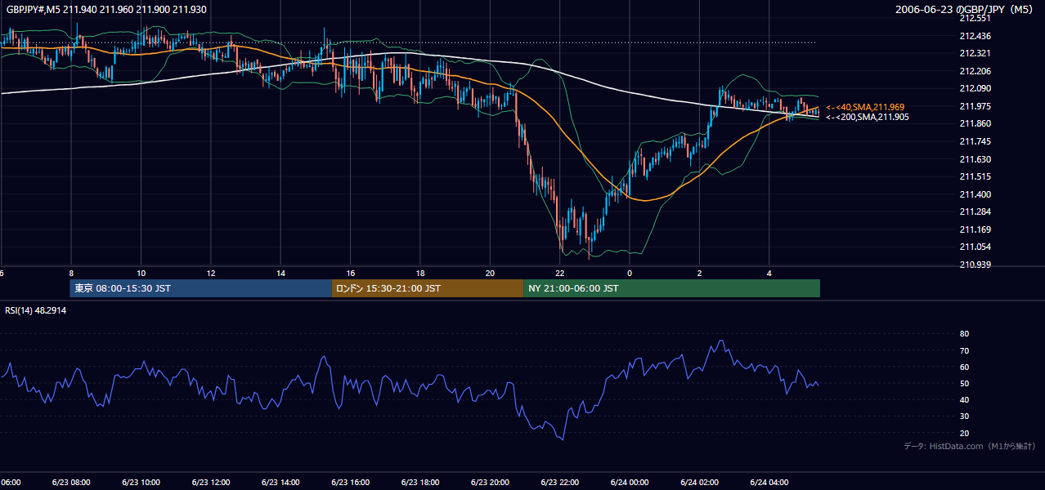Select the white 200 SMA label 211.905
Image resolution: width=1045 pixels, height=490 pixels.
pos(868,118)
